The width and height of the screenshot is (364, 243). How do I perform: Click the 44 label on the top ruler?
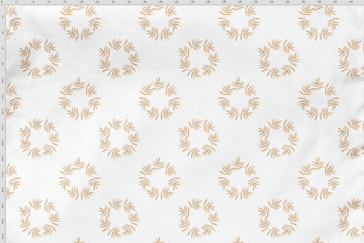[x=351, y=2]
